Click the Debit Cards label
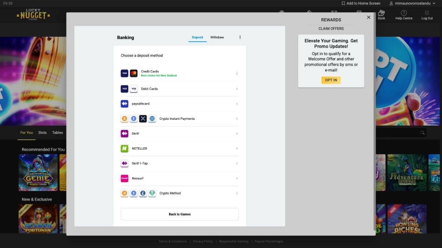The image size is (442, 248). [150, 89]
